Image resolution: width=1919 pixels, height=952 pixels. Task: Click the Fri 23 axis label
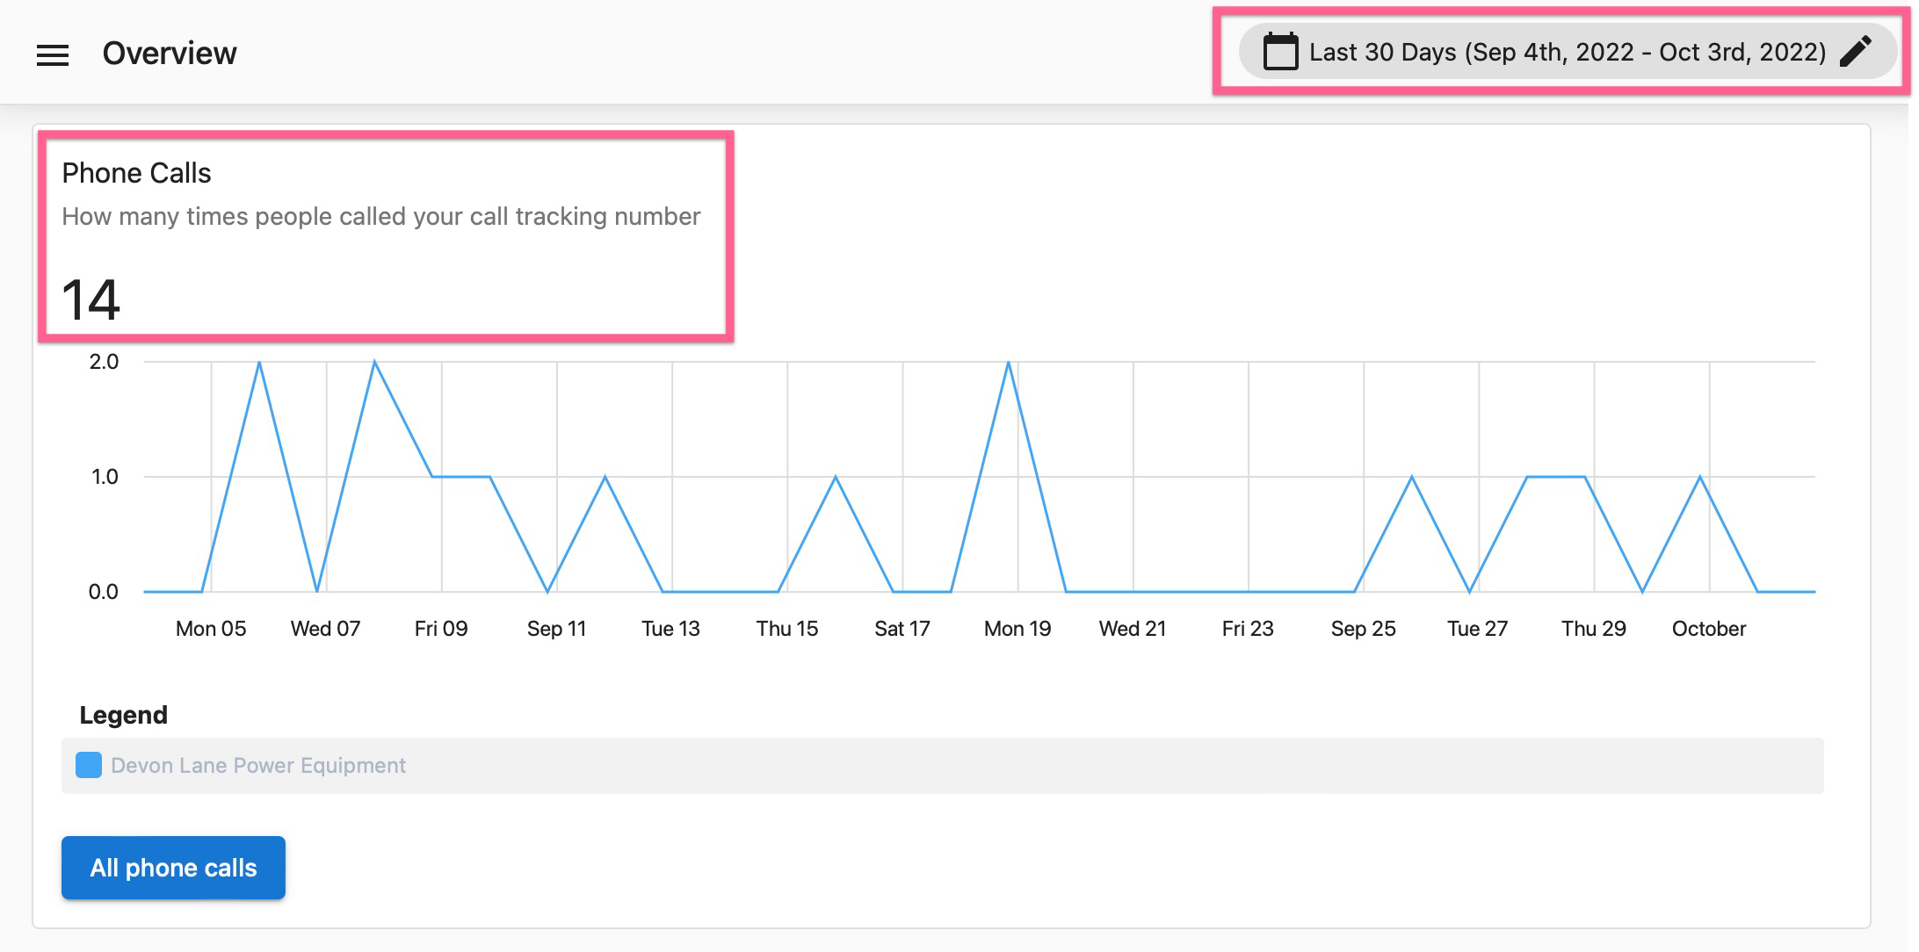1248,629
